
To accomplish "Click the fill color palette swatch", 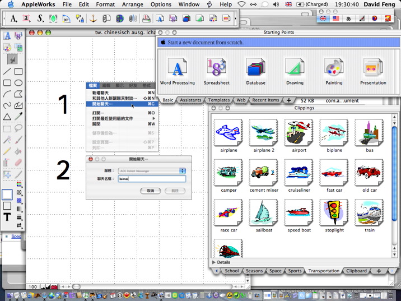I will click(19, 184).
